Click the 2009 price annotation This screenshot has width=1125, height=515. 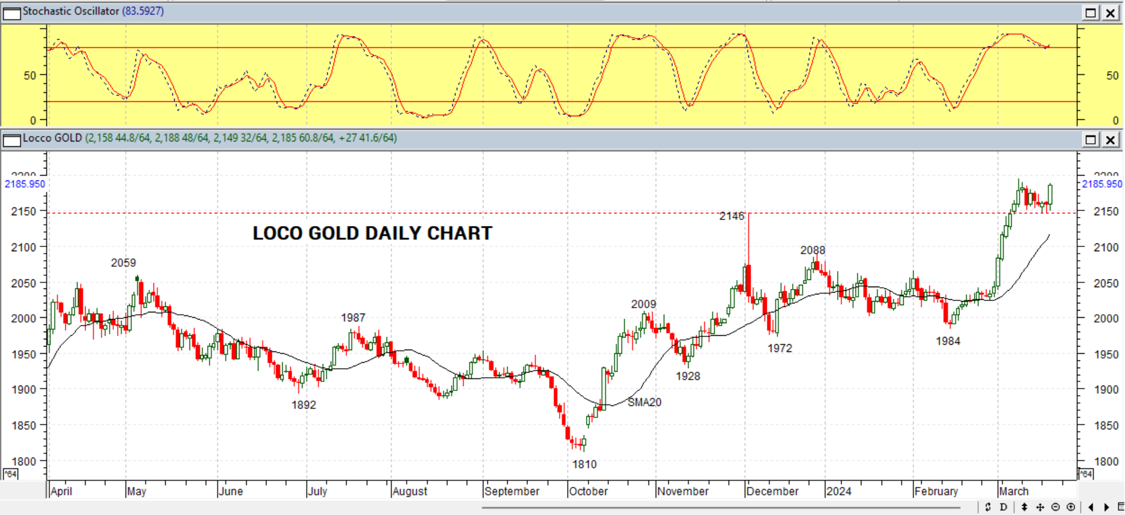[644, 304]
